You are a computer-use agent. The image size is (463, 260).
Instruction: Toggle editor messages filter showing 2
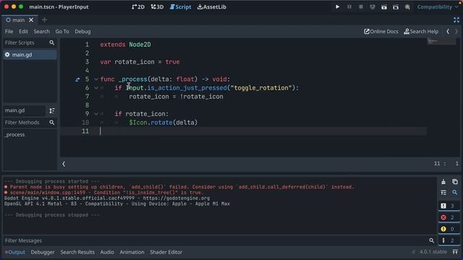[x=449, y=240]
